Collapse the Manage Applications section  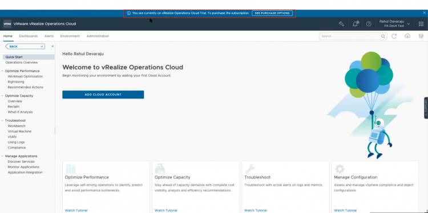2,157
